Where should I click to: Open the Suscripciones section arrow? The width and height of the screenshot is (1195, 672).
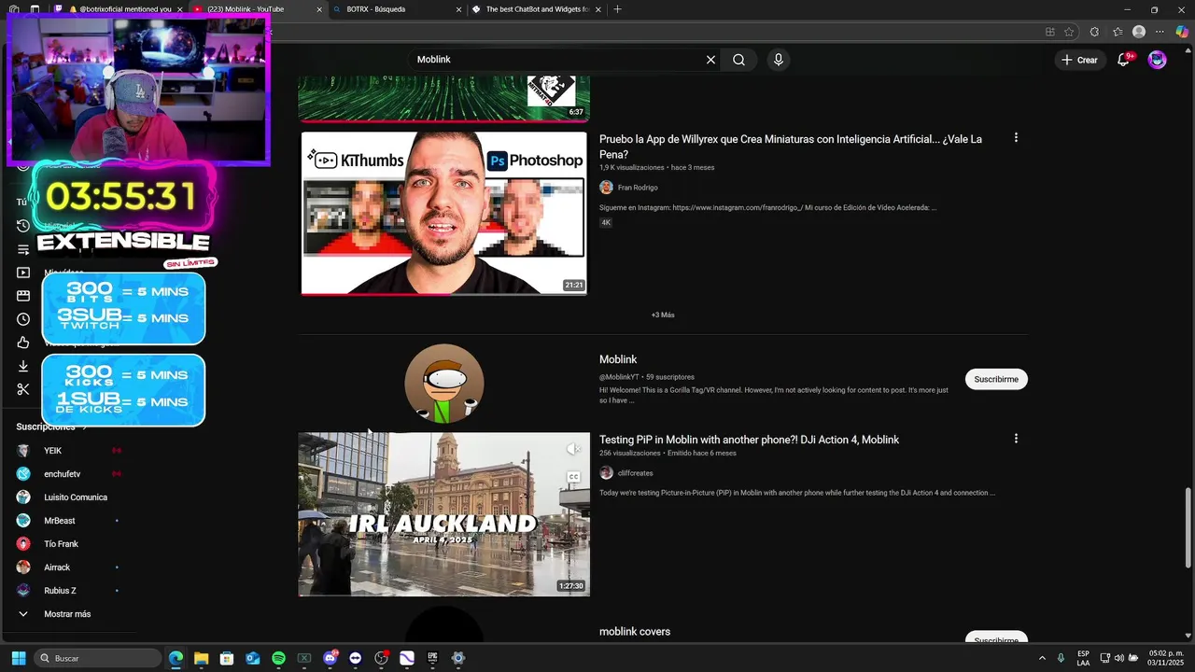pyautogui.click(x=85, y=427)
